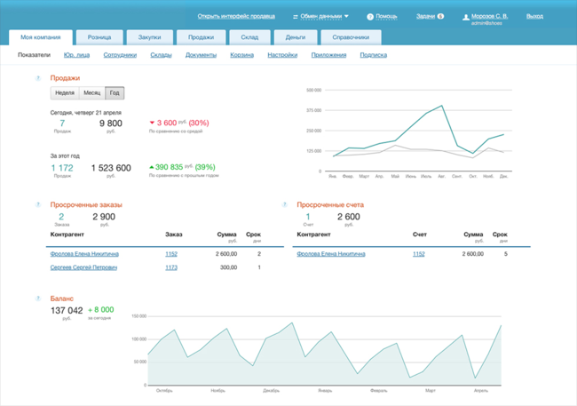This screenshot has width=577, height=406.
Task: Switch sales period to Месяц
Action: click(x=91, y=92)
